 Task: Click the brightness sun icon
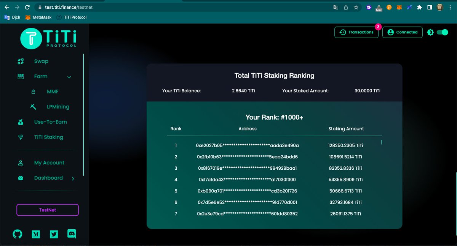pos(430,32)
